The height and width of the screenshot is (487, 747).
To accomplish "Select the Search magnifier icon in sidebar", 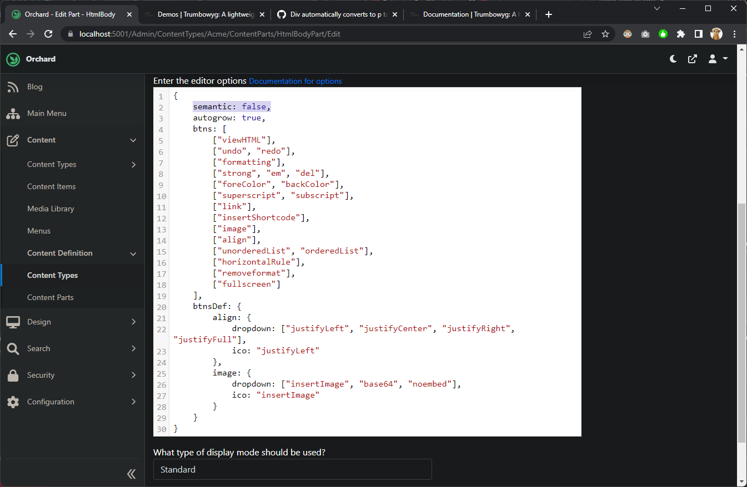I will [x=12, y=348].
